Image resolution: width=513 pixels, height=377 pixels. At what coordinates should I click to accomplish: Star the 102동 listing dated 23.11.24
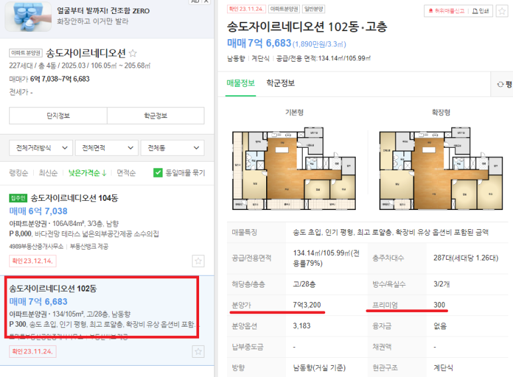[198, 352]
